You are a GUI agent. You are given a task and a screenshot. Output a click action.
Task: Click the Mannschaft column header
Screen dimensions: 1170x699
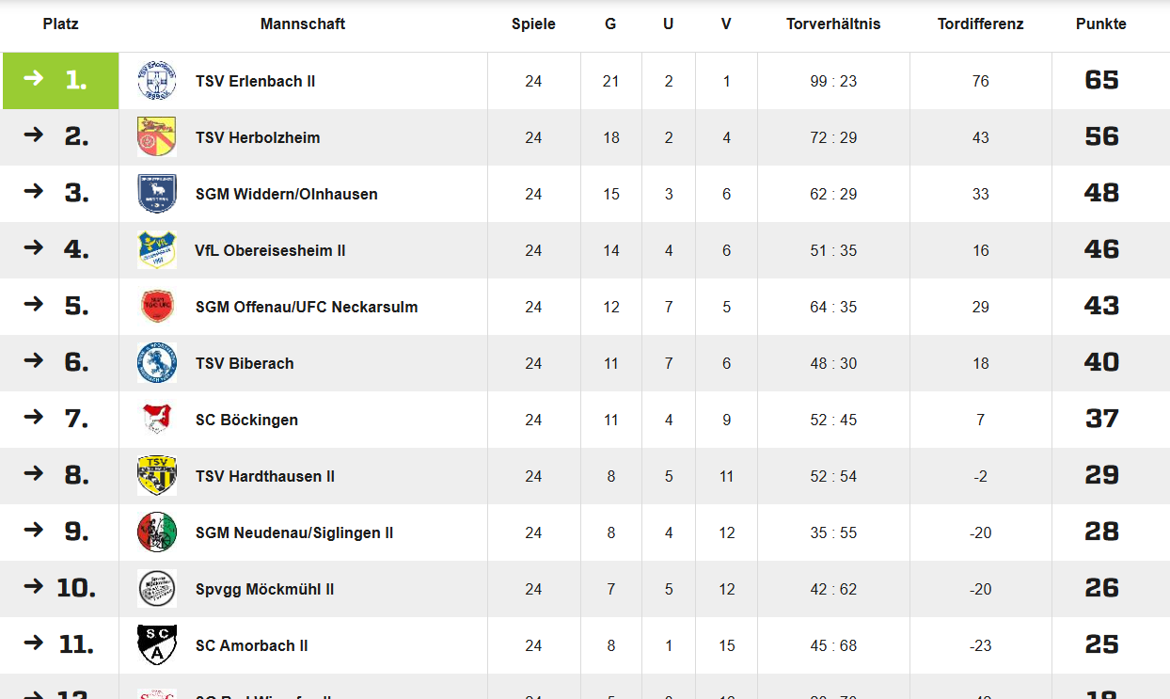pos(303,24)
